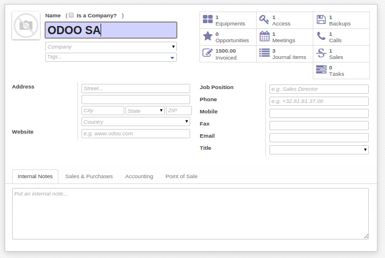Click the Equipments grid icon
The image size is (385, 258).
[208, 20]
